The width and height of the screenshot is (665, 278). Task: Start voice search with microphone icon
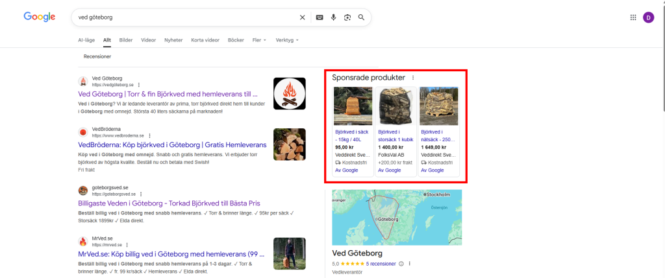(x=333, y=17)
